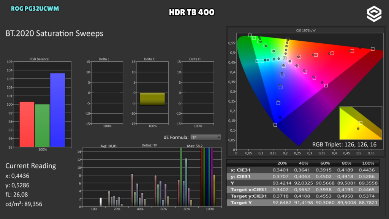Click the HDR TB 400 heading

point(191,12)
